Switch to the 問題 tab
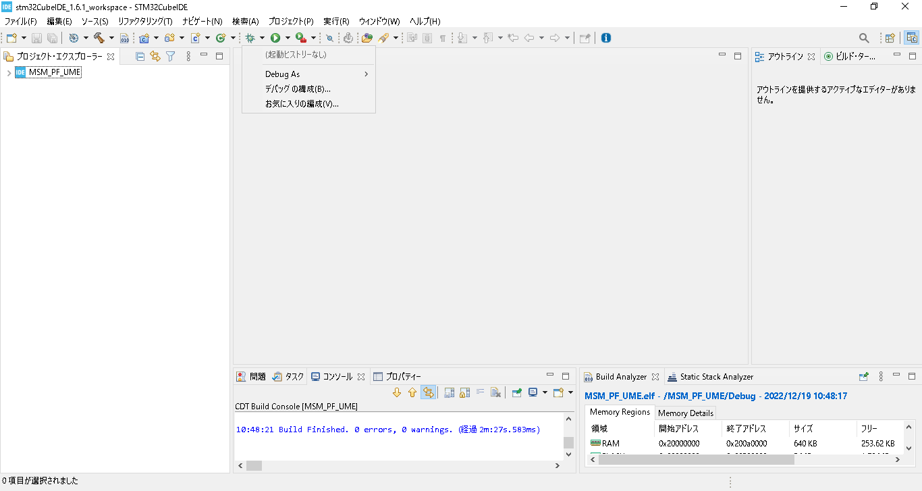This screenshot has width=922, height=491. click(251, 377)
